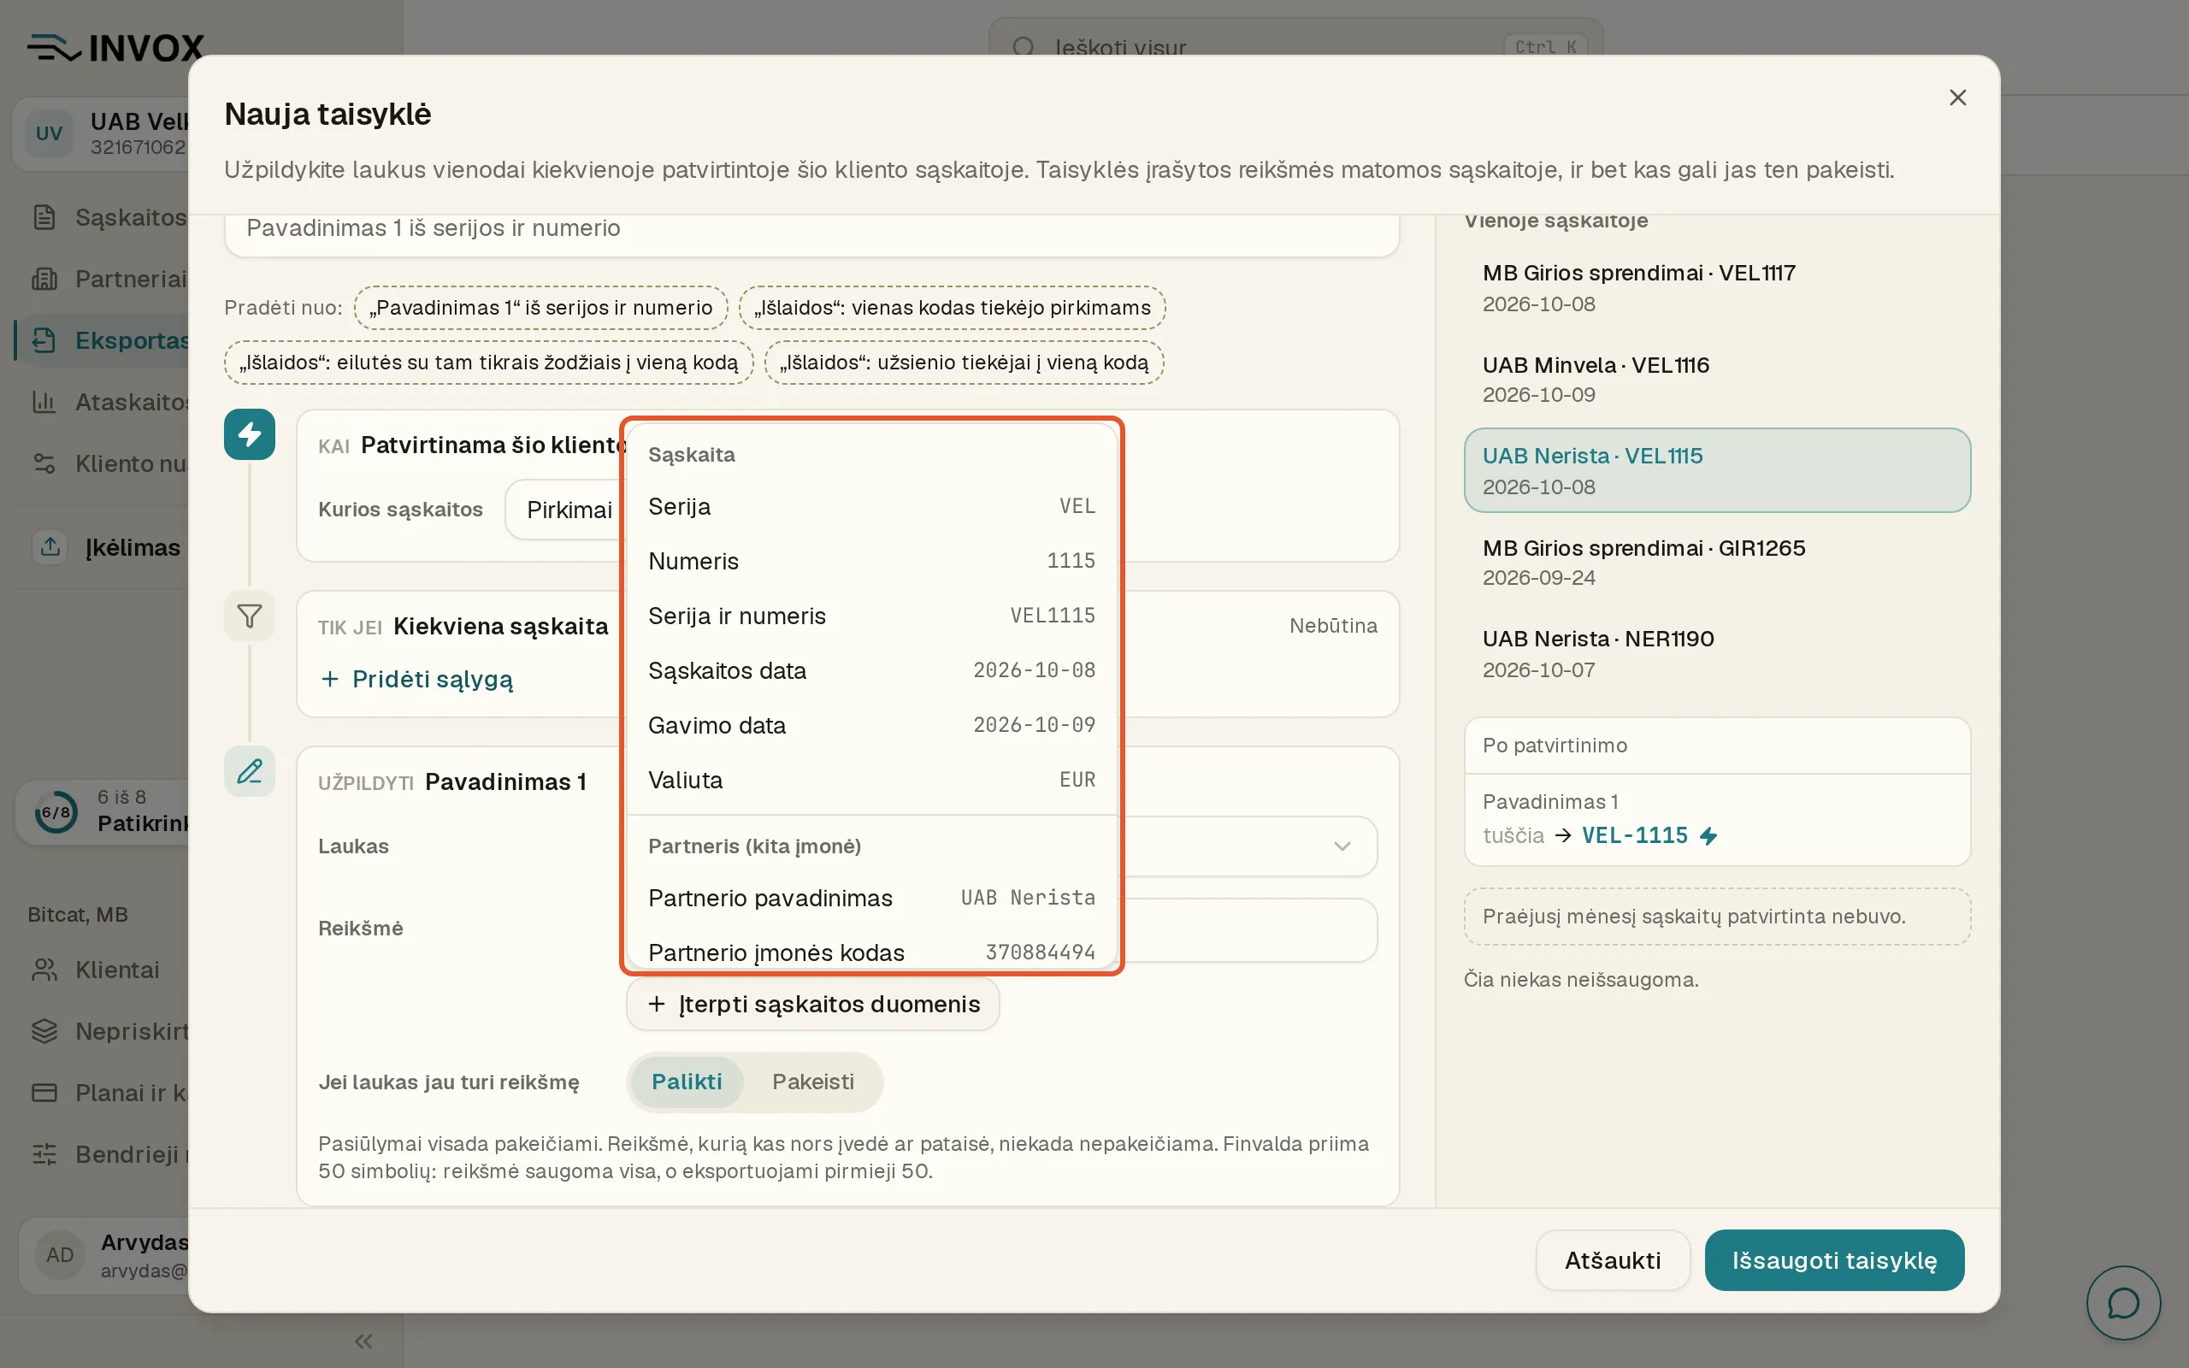
Task: Select invoice MB Girios sprendimai VEL1117
Action: (x=1717, y=288)
